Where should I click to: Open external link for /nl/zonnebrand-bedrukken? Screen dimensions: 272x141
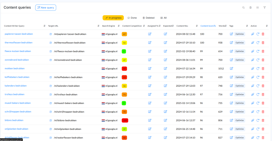[51, 60]
